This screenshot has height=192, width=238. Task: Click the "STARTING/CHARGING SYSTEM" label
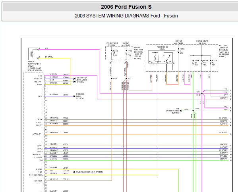click(x=89, y=172)
